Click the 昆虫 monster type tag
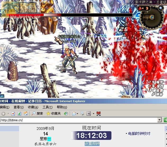167x147 pixels. coord(11,11)
